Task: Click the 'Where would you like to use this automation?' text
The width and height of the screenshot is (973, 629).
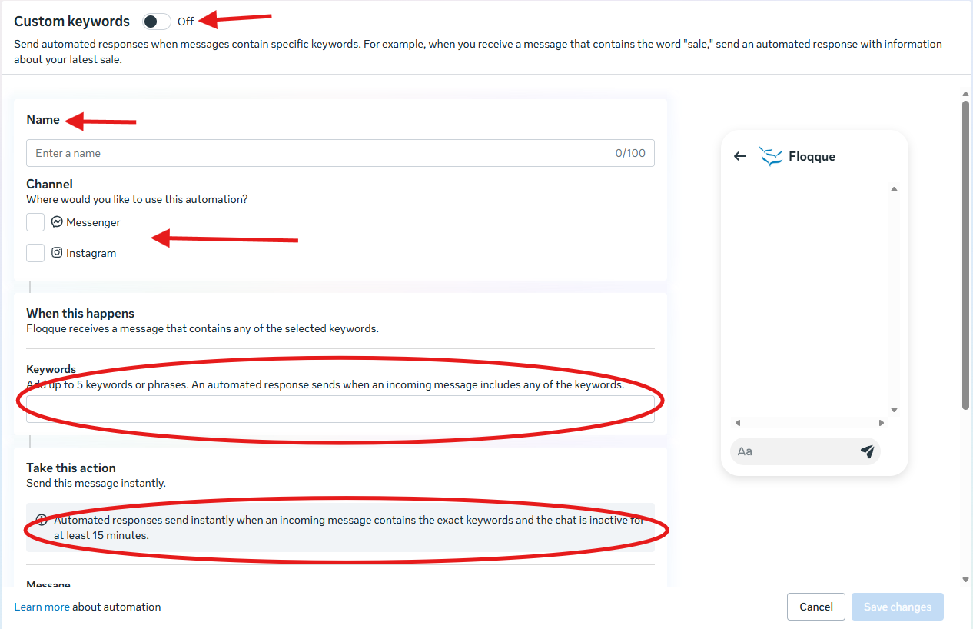Action: point(137,199)
